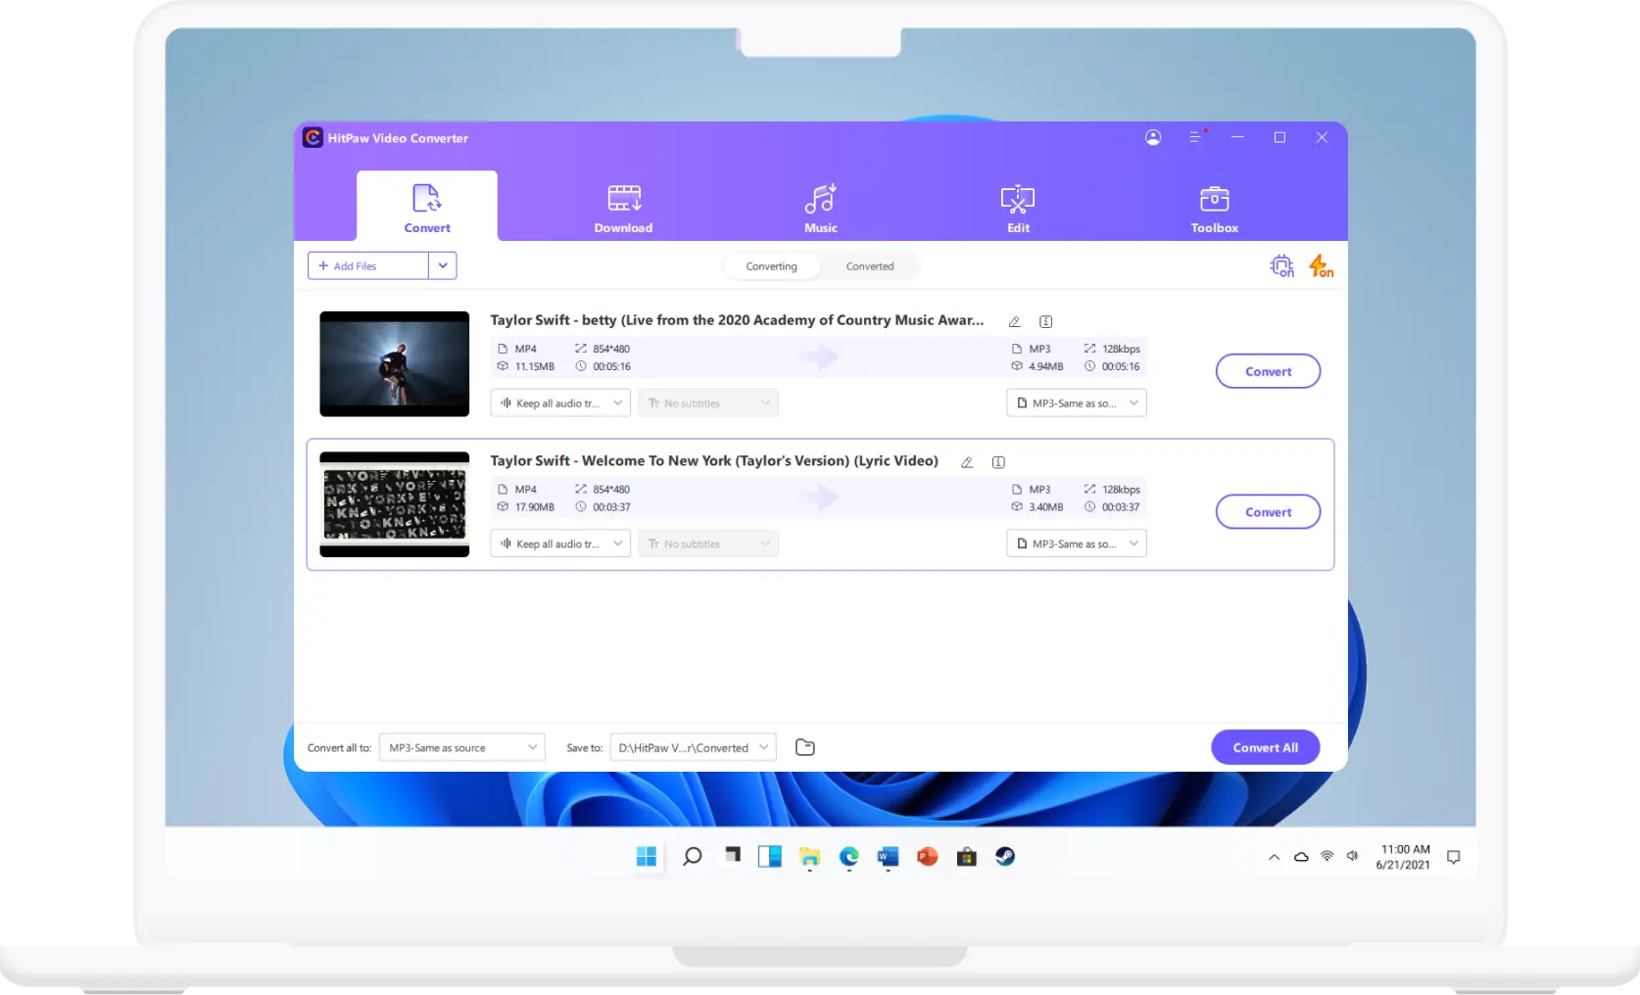
Task: Open Word from the taskbar
Action: (x=888, y=857)
